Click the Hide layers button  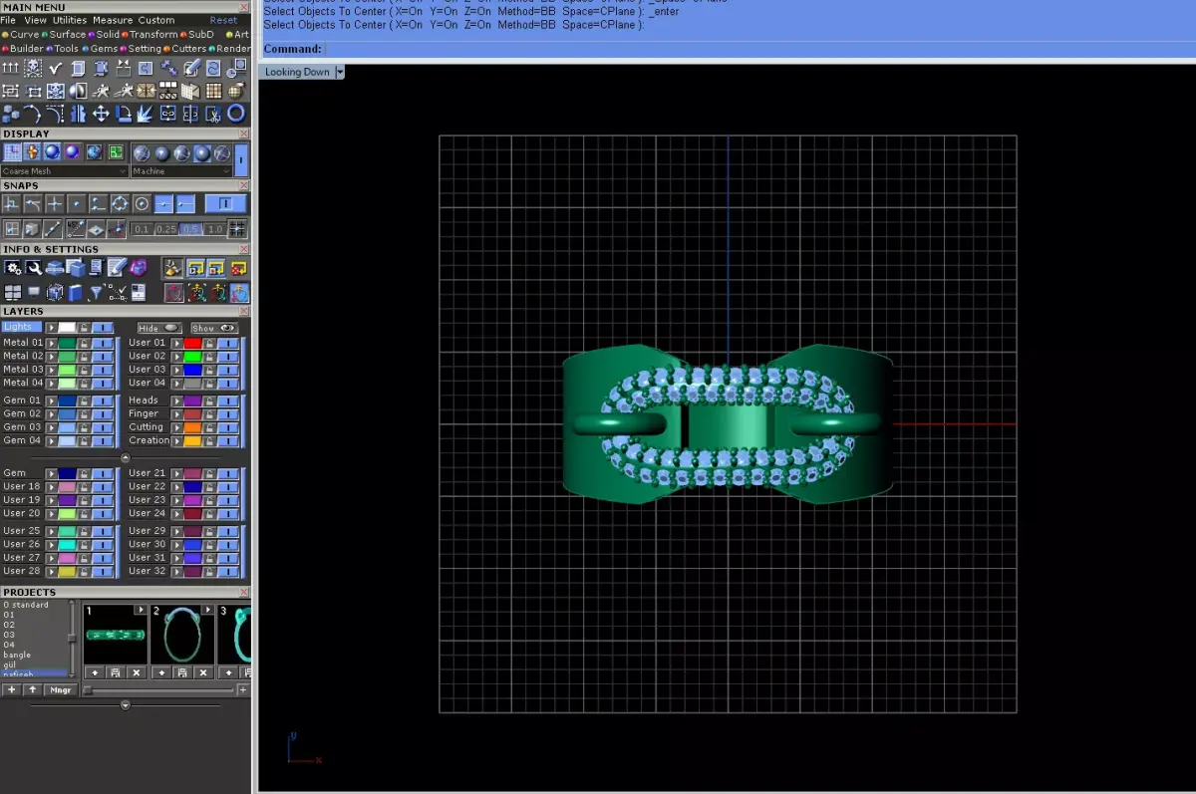coord(159,328)
